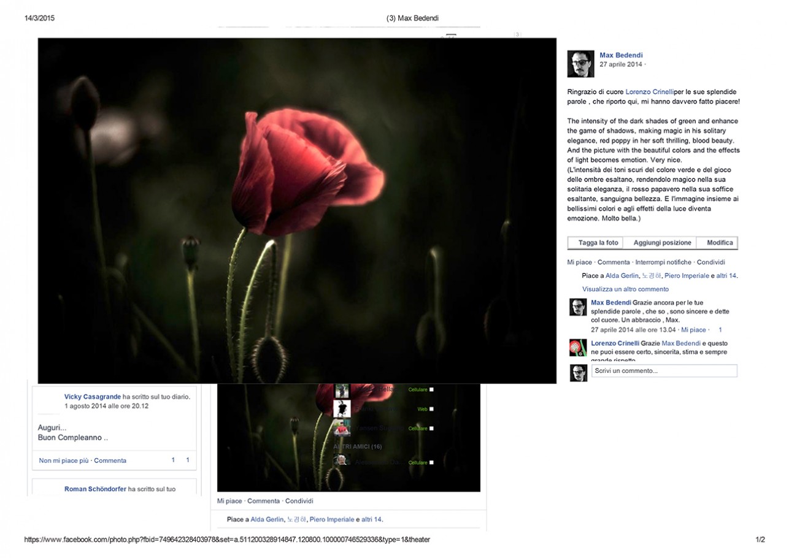Open timestamp '1 agosto 2014 alle ore 20.12'

(107, 406)
